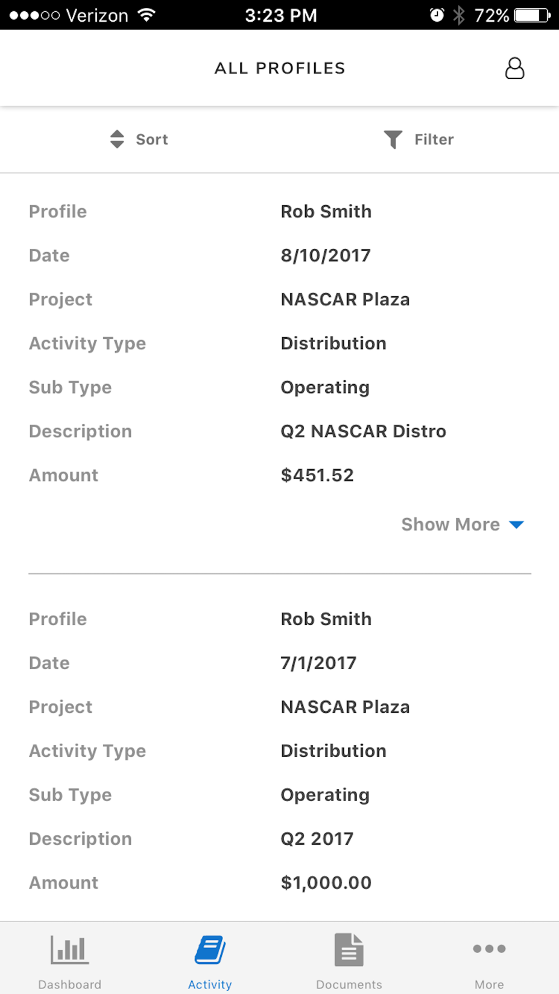
Task: Open the Documents page icon
Action: tap(349, 950)
